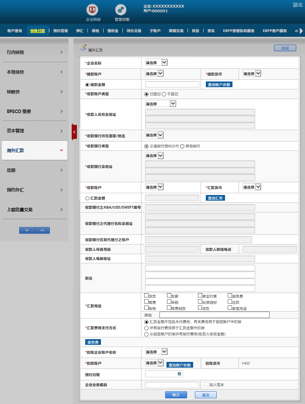Collapse sidebar with the red arrow handle
Viewport: 305px width, 404px height.
pyautogui.click(x=74, y=131)
